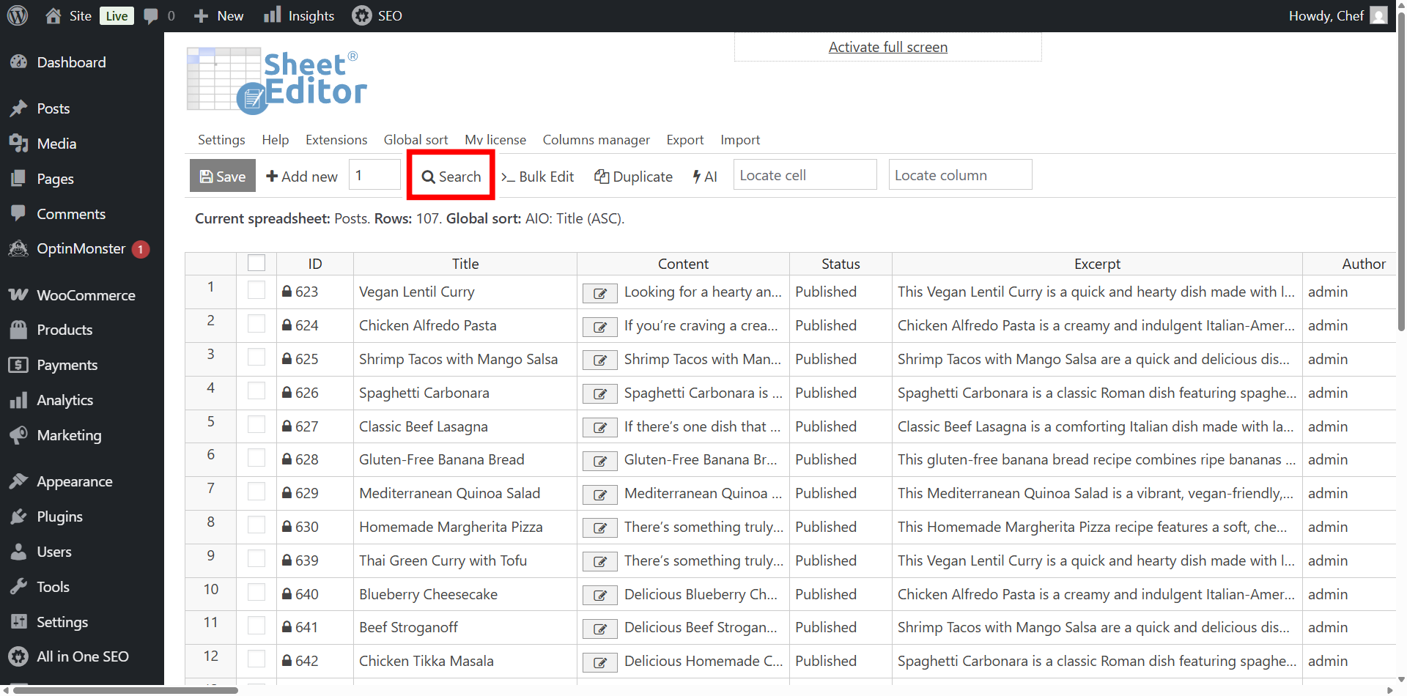This screenshot has height=696, width=1407.
Task: Open WooCommerce in the sidebar menu
Action: [86, 295]
